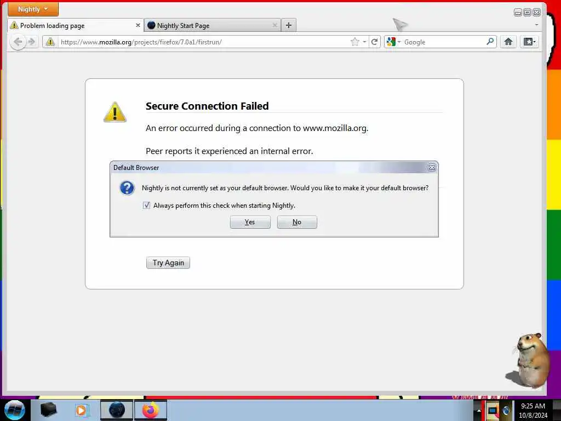Expand the address bar history dropdown arrow
The width and height of the screenshot is (561, 421).
pyautogui.click(x=364, y=42)
